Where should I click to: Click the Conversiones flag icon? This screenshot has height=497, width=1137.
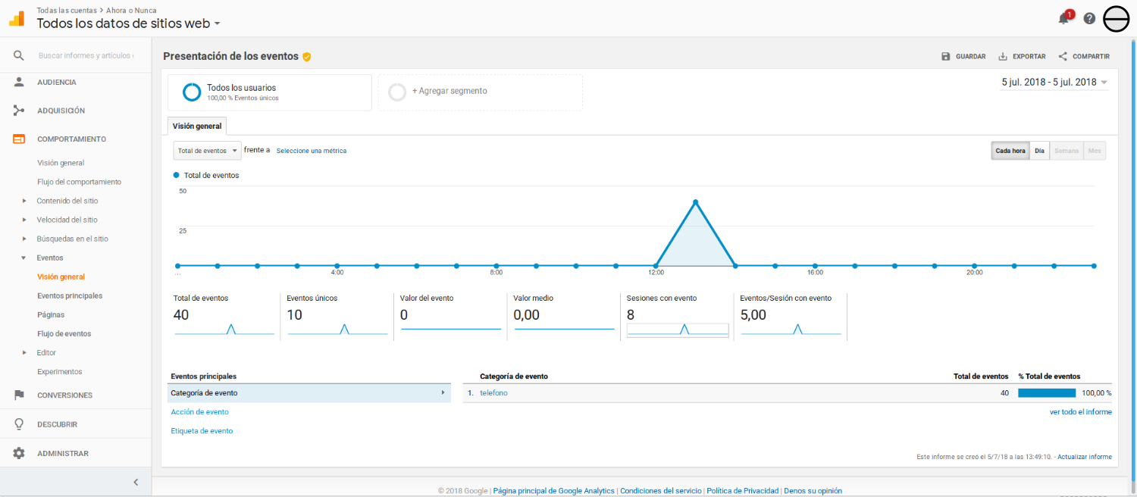19,395
